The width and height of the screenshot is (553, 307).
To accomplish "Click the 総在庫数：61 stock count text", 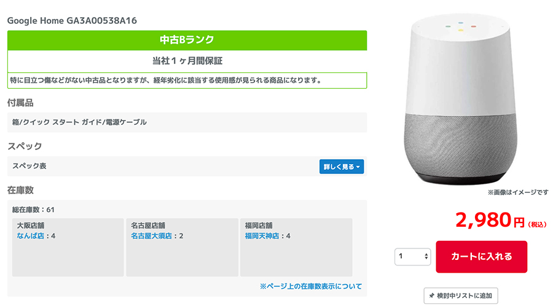I will [33, 210].
